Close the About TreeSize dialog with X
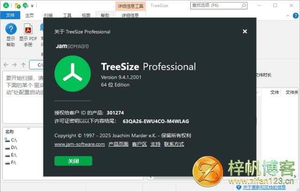The width and height of the screenshot is (300, 192). tap(245, 31)
